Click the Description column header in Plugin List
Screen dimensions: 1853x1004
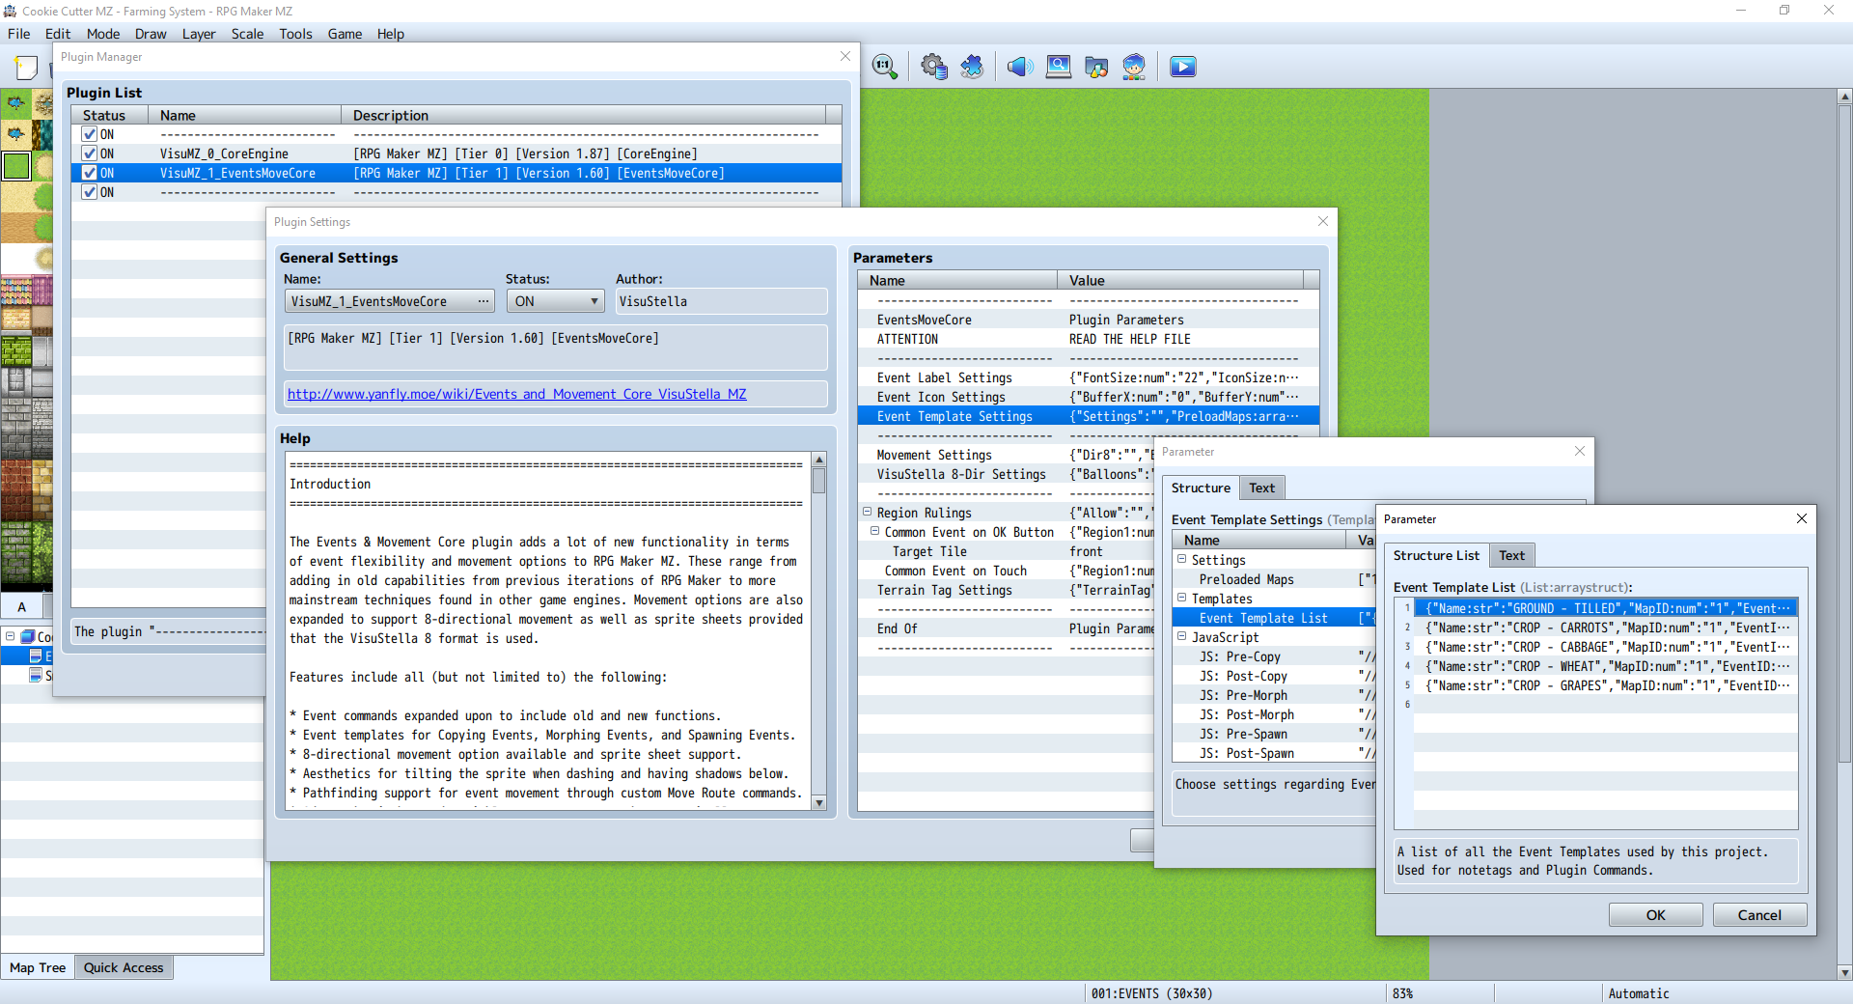pos(583,115)
